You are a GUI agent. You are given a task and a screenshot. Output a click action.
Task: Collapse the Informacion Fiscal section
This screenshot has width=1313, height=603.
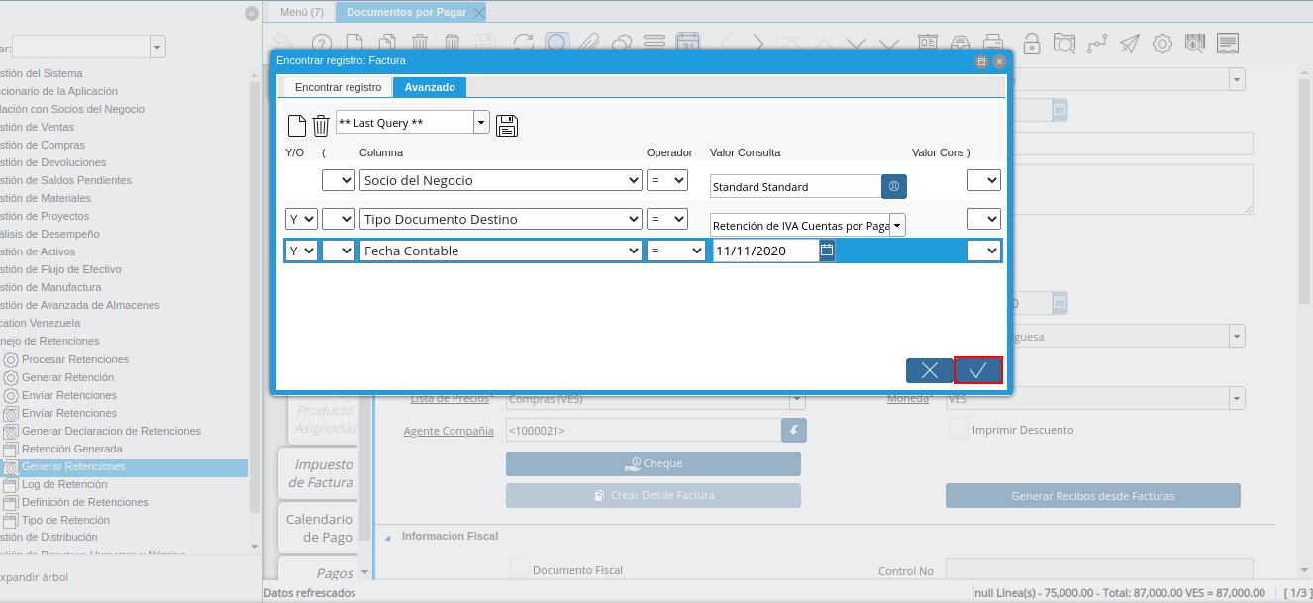(388, 537)
